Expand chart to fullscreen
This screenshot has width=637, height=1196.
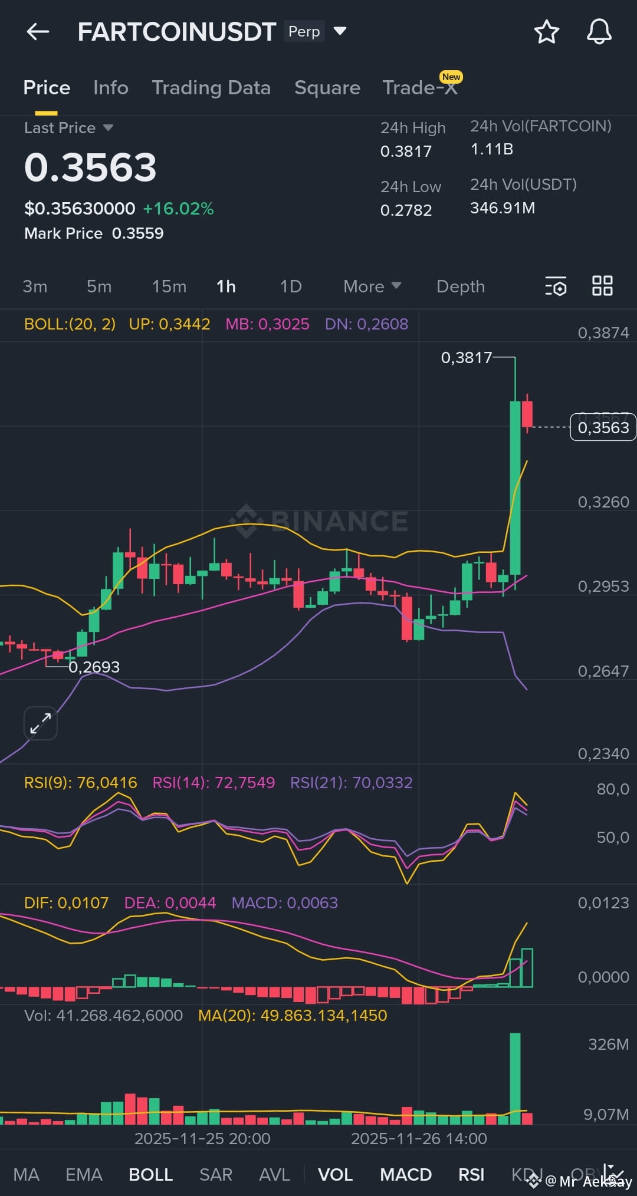[x=40, y=723]
